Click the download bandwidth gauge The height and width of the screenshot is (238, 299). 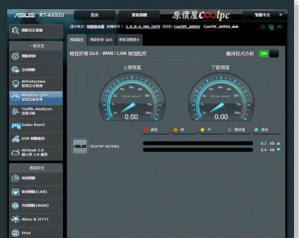[x=221, y=98]
